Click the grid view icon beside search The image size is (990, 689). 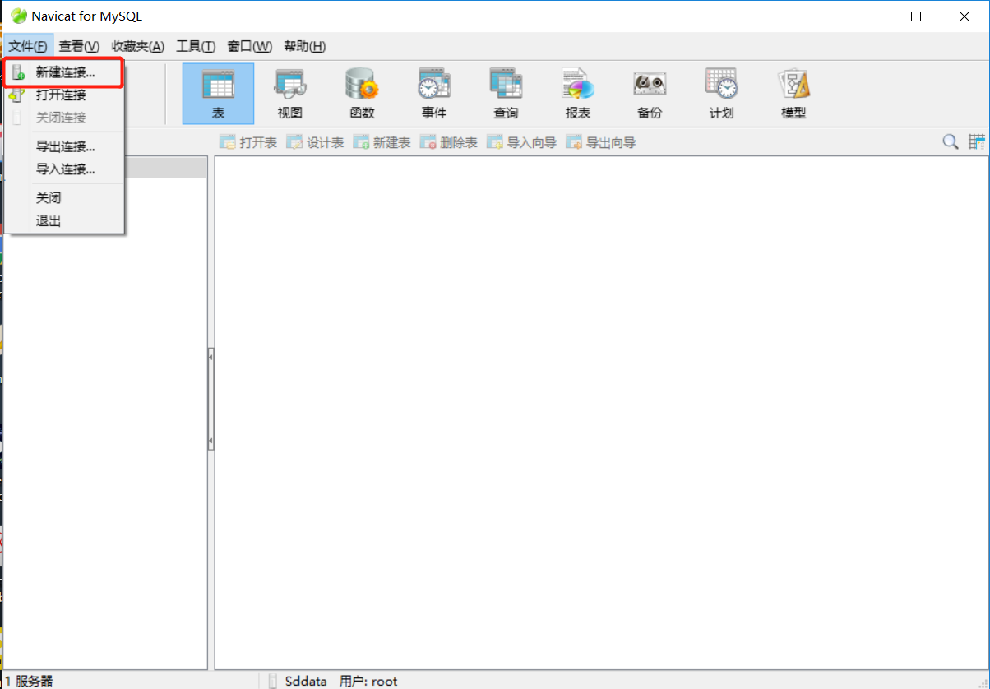[x=977, y=142]
